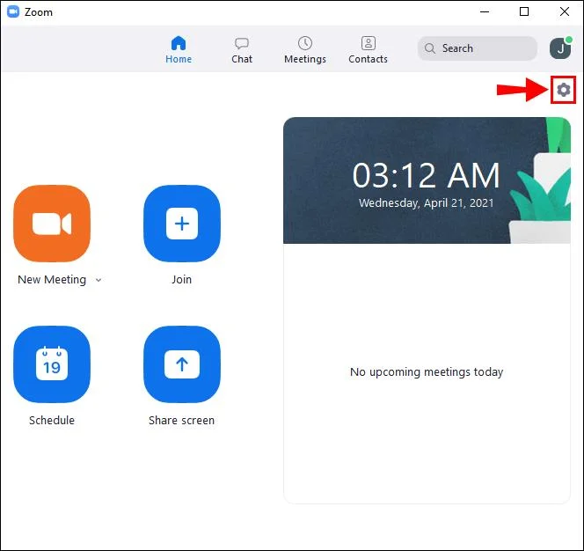
Task: Click the 'New Meeting' label
Action: point(52,280)
